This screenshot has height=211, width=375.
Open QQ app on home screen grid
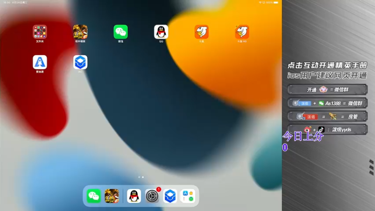point(161,32)
